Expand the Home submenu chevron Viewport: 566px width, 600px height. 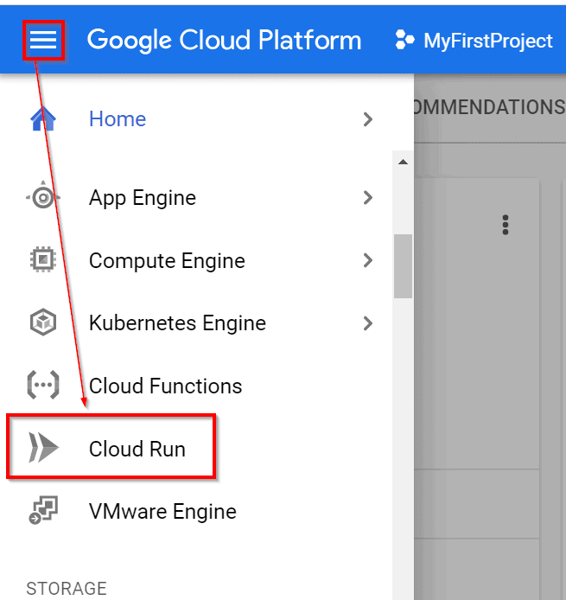(x=368, y=119)
